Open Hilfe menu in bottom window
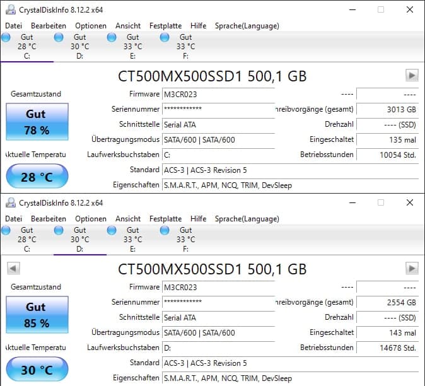425x386 pixels. click(x=199, y=219)
